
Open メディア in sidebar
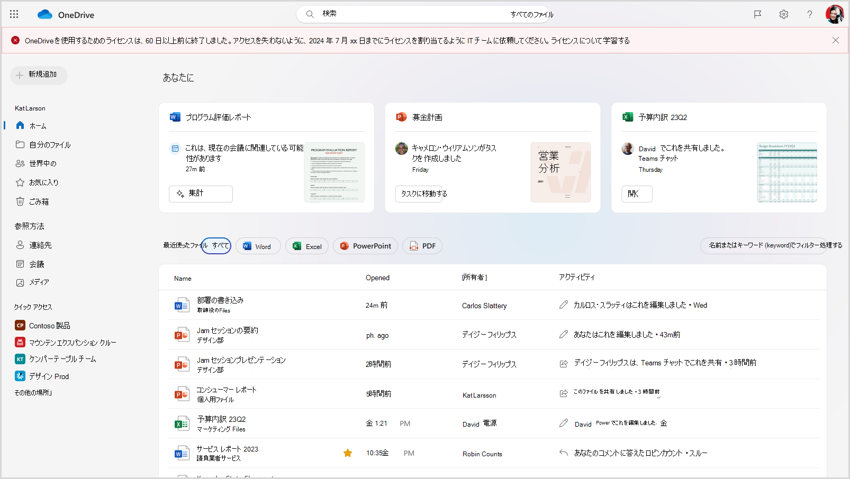click(39, 282)
